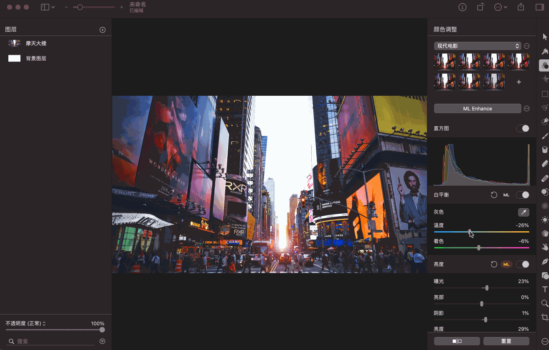Select the Style tool with paint can icon
This screenshot has height=350, width=549.
(x=545, y=51)
